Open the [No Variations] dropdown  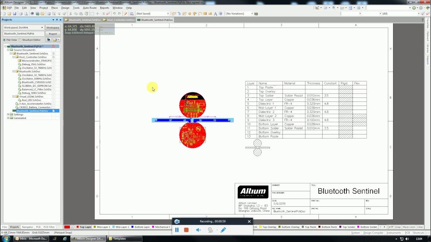point(252,14)
